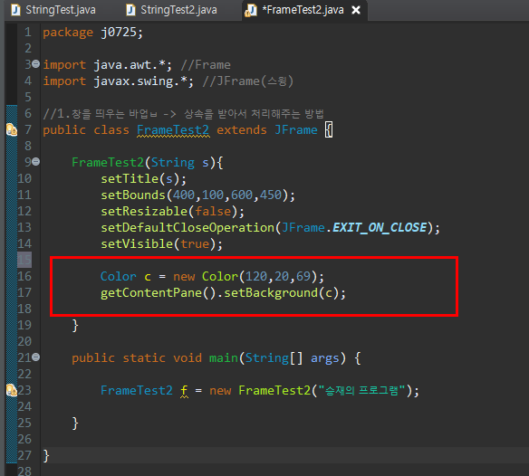The image size is (529, 476).
Task: Click 'new Color' expression on line 16
Action: [206, 277]
